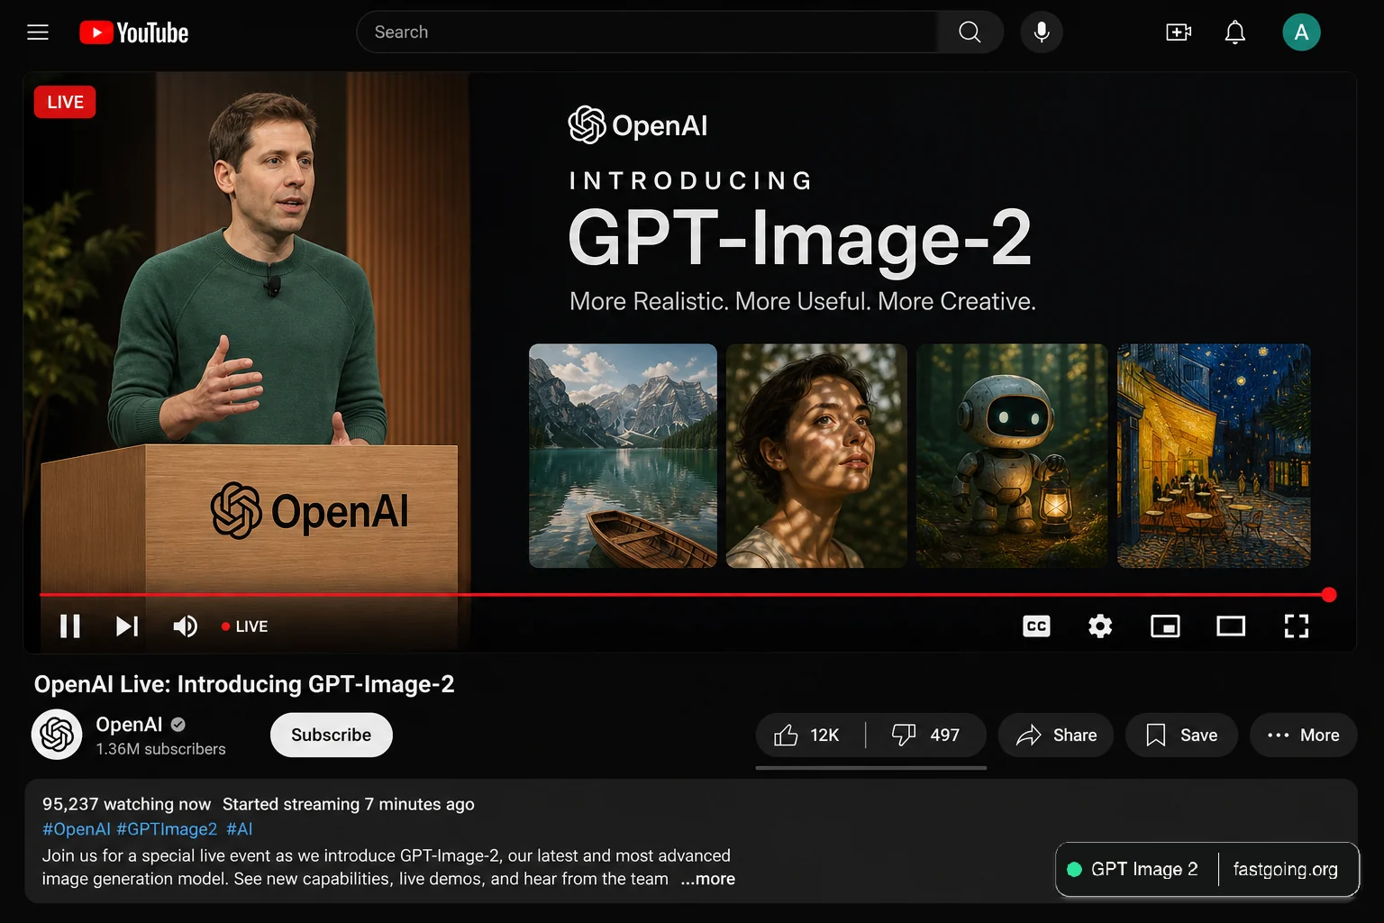The image size is (1384, 923).
Task: Click the video title text
Action: (244, 684)
